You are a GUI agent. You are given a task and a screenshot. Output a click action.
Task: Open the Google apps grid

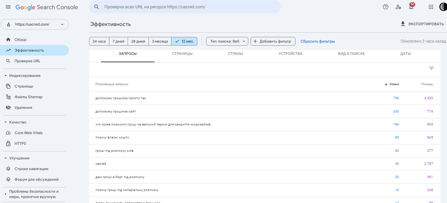tap(431, 7)
